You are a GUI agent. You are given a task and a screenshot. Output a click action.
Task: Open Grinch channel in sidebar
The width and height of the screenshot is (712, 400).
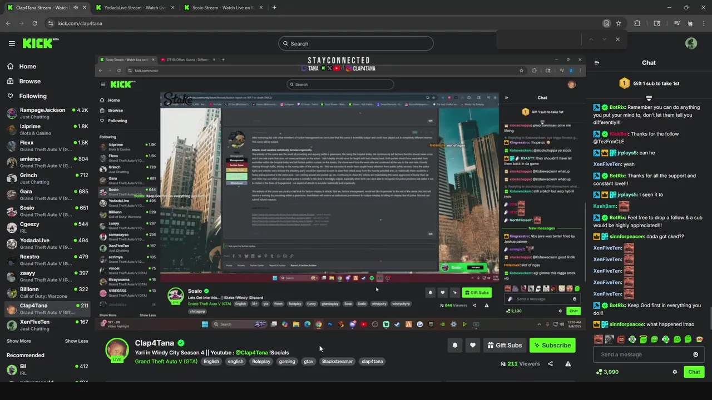click(47, 178)
